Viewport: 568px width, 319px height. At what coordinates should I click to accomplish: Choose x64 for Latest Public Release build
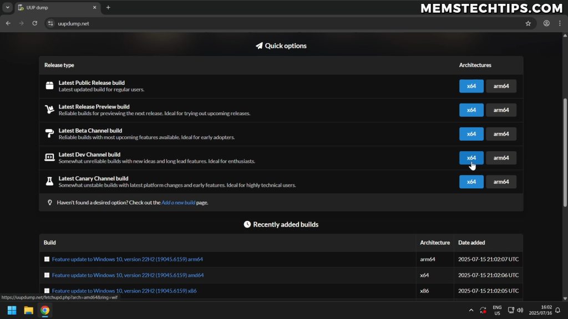[x=471, y=86]
